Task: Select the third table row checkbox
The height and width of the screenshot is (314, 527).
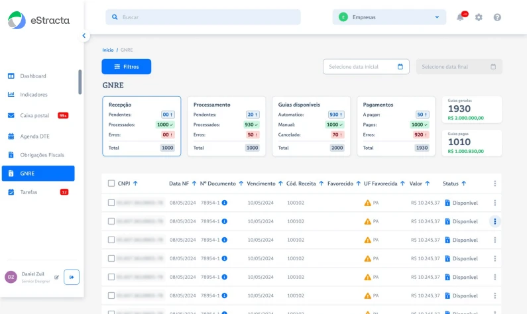Action: pyautogui.click(x=111, y=240)
